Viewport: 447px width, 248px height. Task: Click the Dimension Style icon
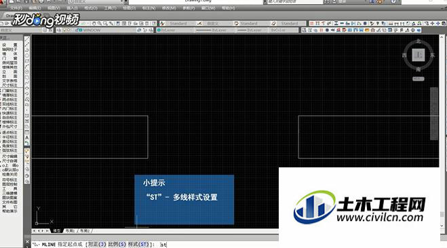(199, 23)
